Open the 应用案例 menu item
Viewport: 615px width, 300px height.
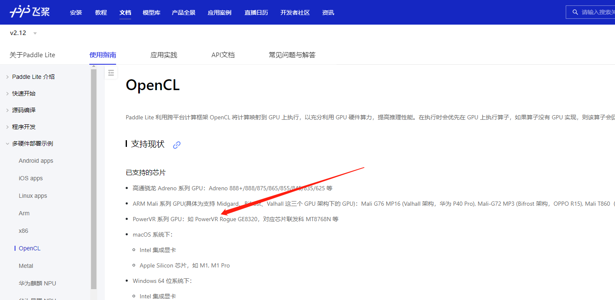click(220, 13)
